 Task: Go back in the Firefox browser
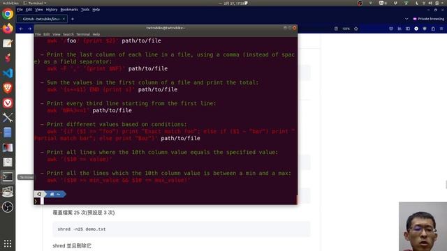[x=21, y=29]
